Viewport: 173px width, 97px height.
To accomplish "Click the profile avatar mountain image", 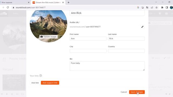I will (x=48, y=24).
